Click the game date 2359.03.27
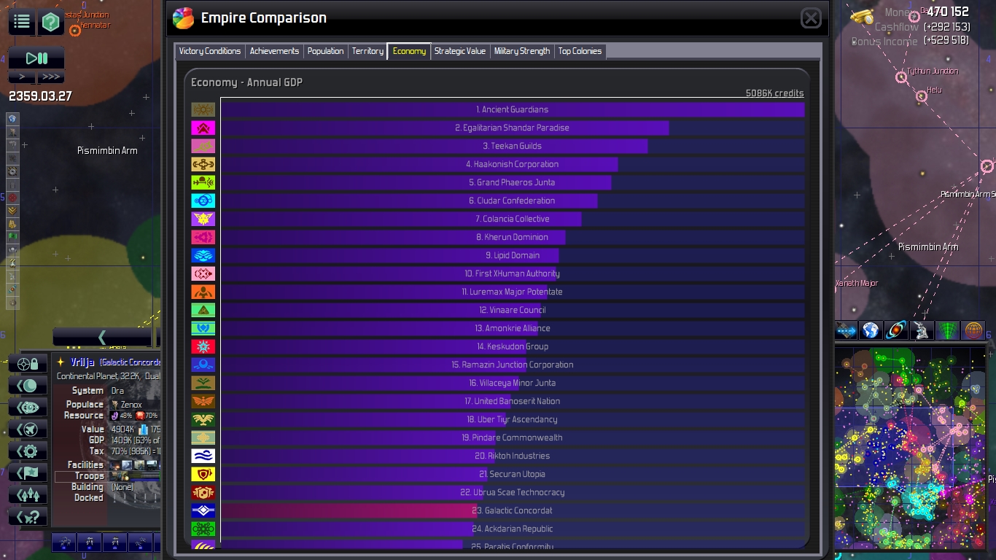This screenshot has width=996, height=560. pos(40,96)
